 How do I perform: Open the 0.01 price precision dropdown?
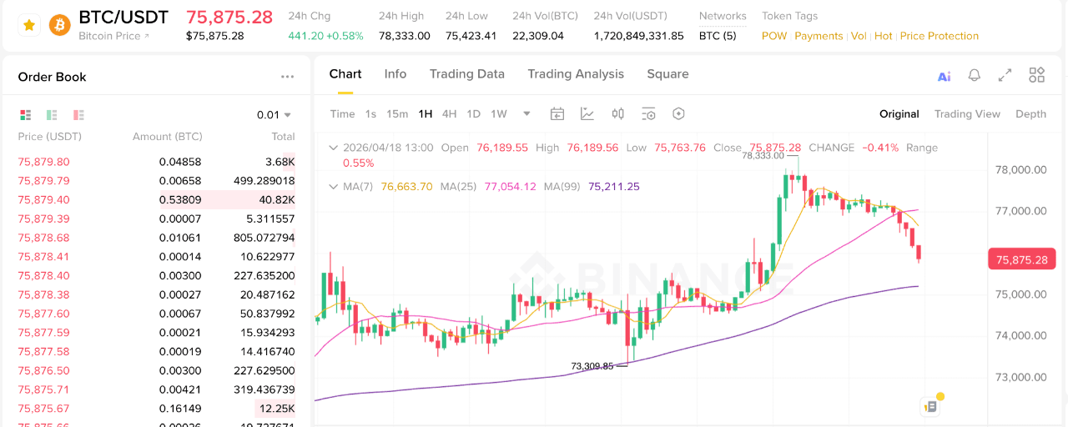click(275, 115)
